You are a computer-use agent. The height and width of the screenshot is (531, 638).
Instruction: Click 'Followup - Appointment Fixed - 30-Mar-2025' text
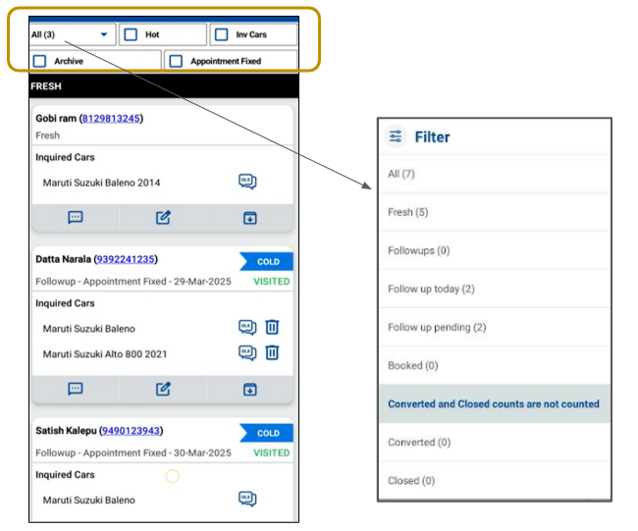(133, 452)
